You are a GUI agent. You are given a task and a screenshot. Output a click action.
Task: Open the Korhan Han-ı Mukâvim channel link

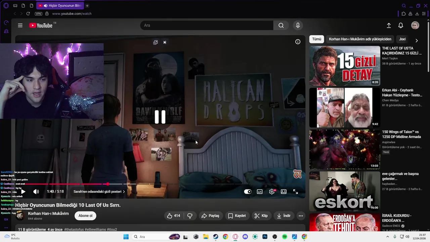pos(48,213)
